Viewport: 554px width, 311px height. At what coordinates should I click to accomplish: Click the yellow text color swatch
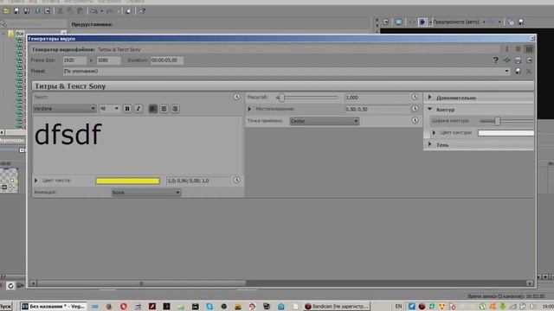[127, 181]
